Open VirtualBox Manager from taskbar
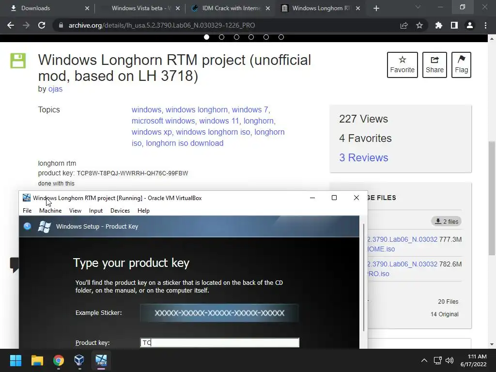The width and height of the screenshot is (496, 372). click(x=79, y=360)
